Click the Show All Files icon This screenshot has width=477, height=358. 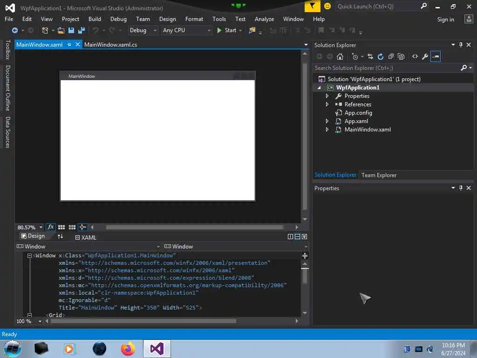point(401,56)
